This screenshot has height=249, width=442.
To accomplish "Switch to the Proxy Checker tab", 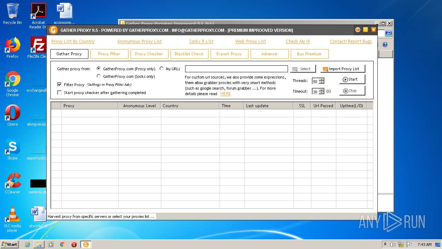I will 149,54.
